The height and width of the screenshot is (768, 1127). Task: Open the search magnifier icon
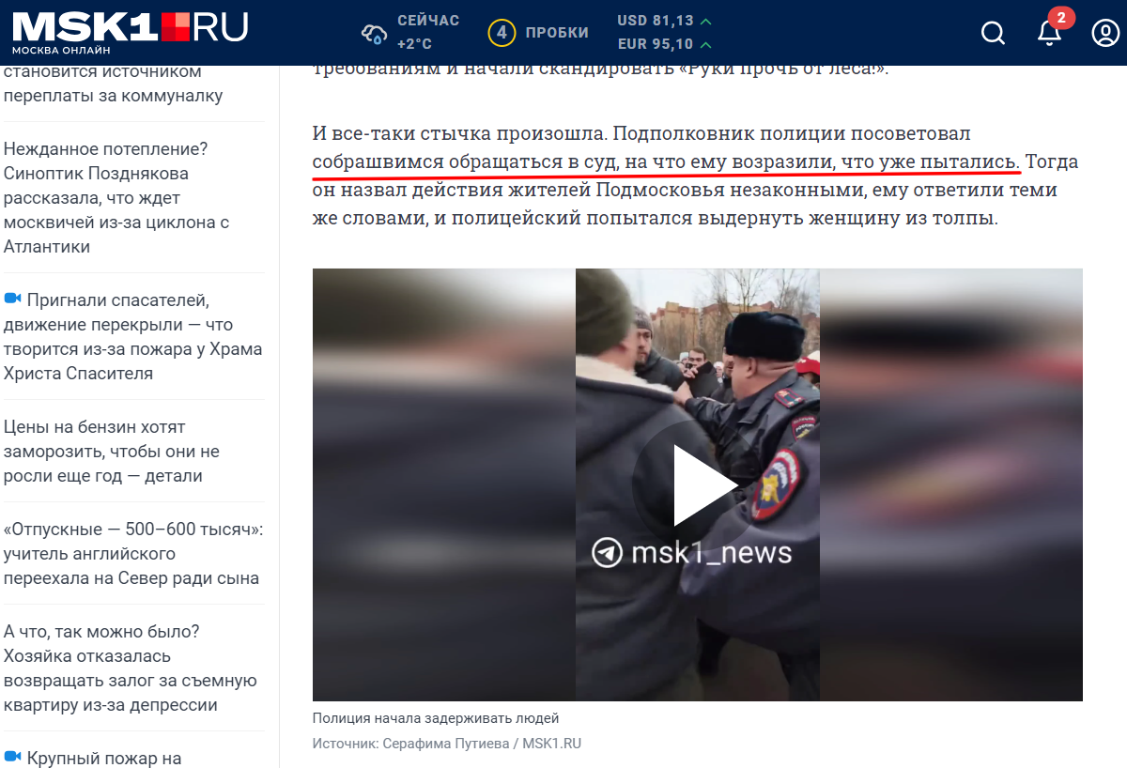pos(993,33)
